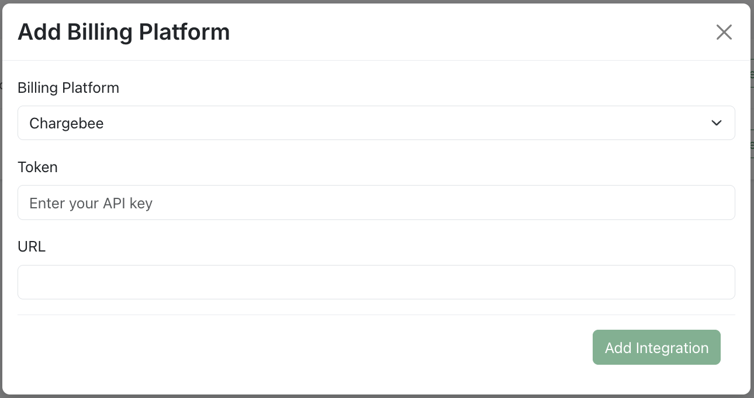Click the 'Enter your API key' placeholder
The height and width of the screenshot is (398, 754).
pyautogui.click(x=91, y=203)
